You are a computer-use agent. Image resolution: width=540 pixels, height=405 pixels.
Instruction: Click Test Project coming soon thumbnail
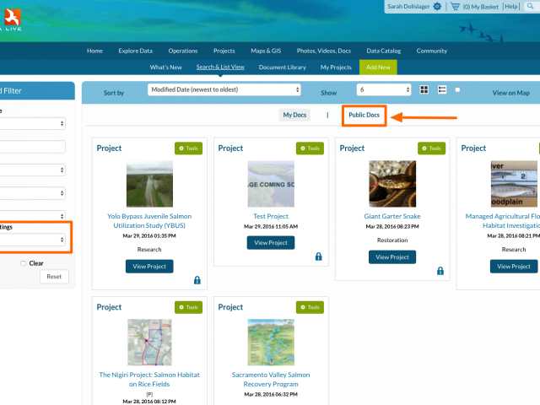[271, 184]
